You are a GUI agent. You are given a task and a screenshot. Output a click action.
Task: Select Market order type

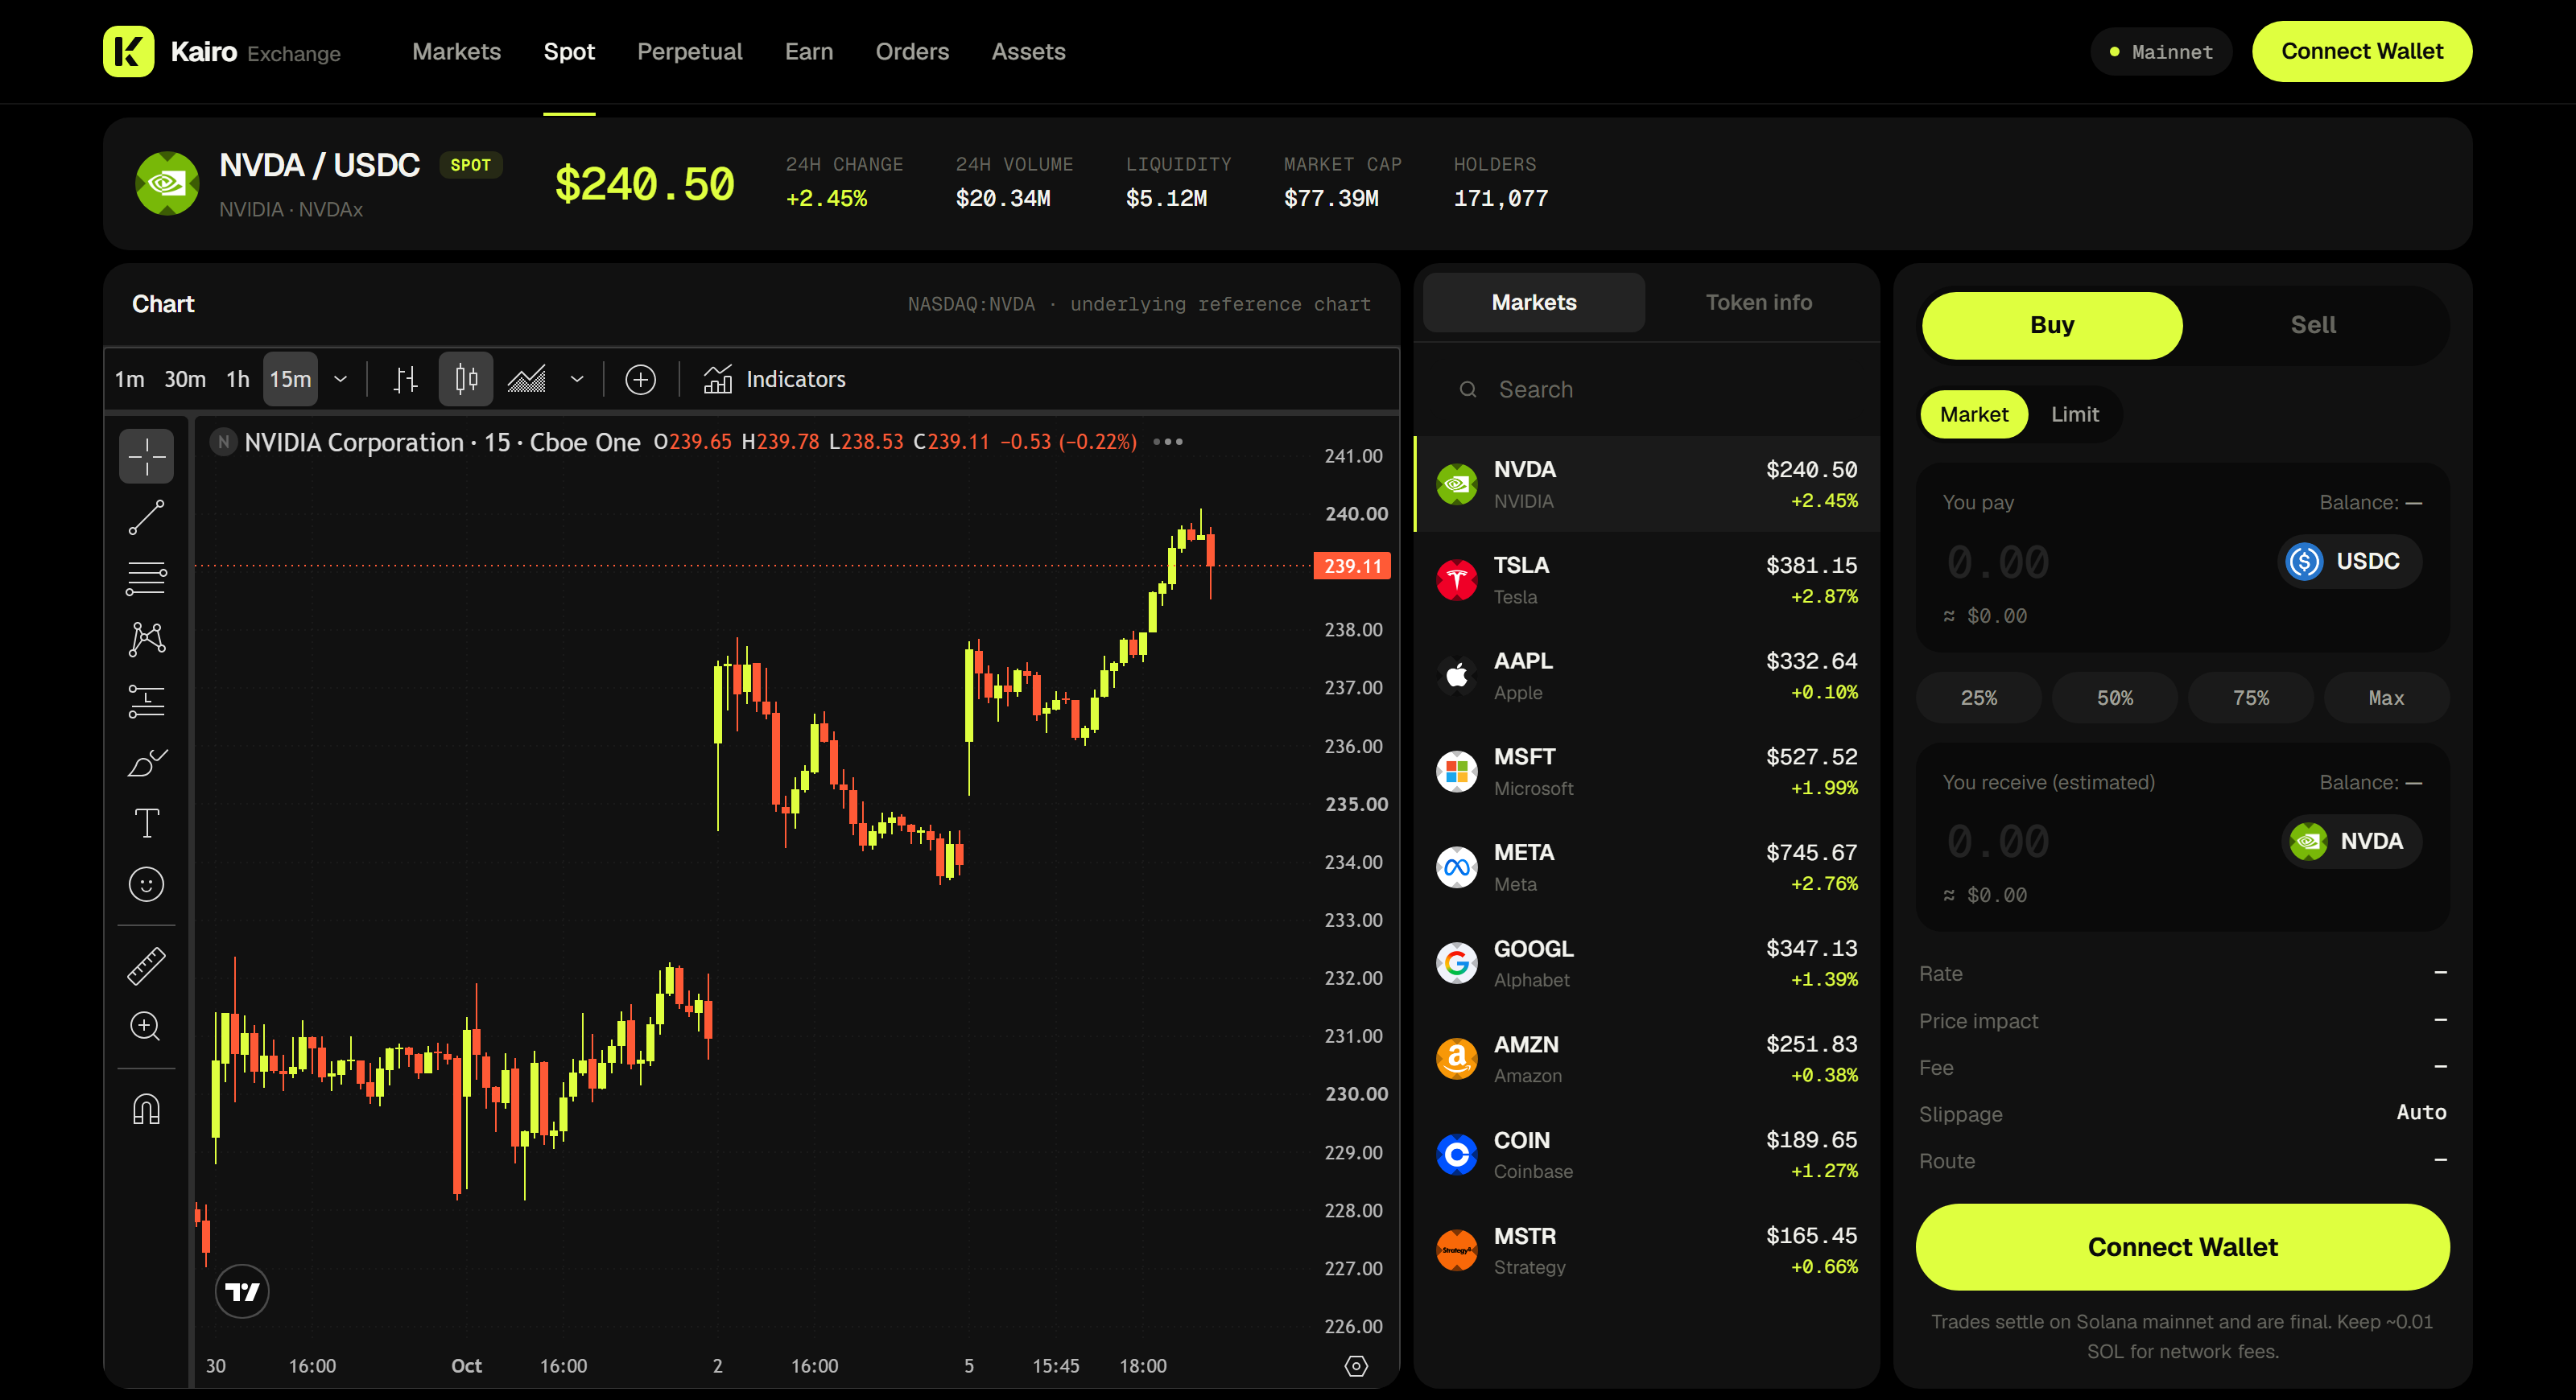coord(1973,414)
